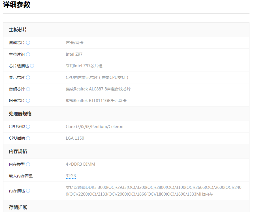Screen dimensions: 254x212
Task: Click the 主板芯片 section header
Action: 18,30
